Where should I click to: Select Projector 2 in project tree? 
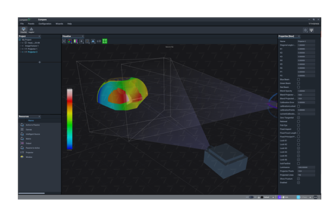32,52
